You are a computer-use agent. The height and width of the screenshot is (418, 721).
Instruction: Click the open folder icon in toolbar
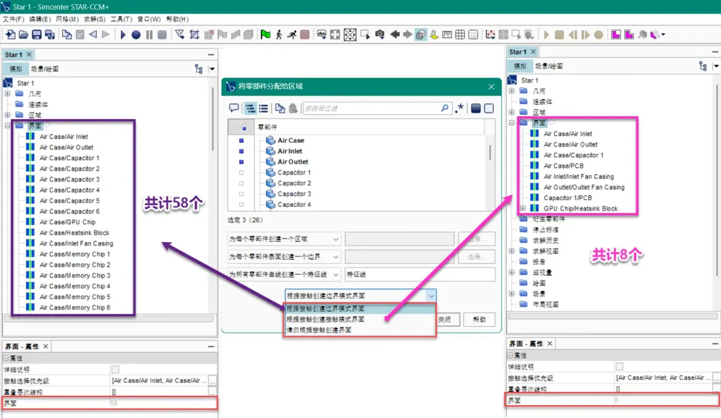[24, 34]
